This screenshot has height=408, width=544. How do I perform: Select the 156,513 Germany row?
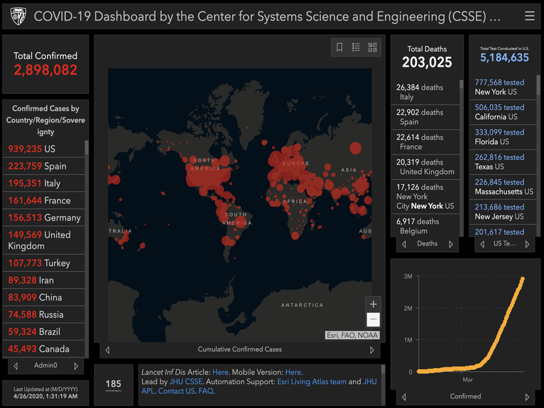(44, 218)
